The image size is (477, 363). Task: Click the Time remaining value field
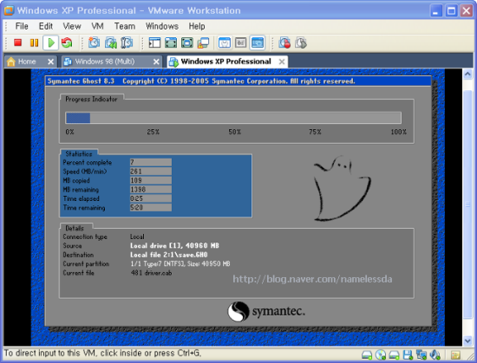pyautogui.click(x=151, y=207)
